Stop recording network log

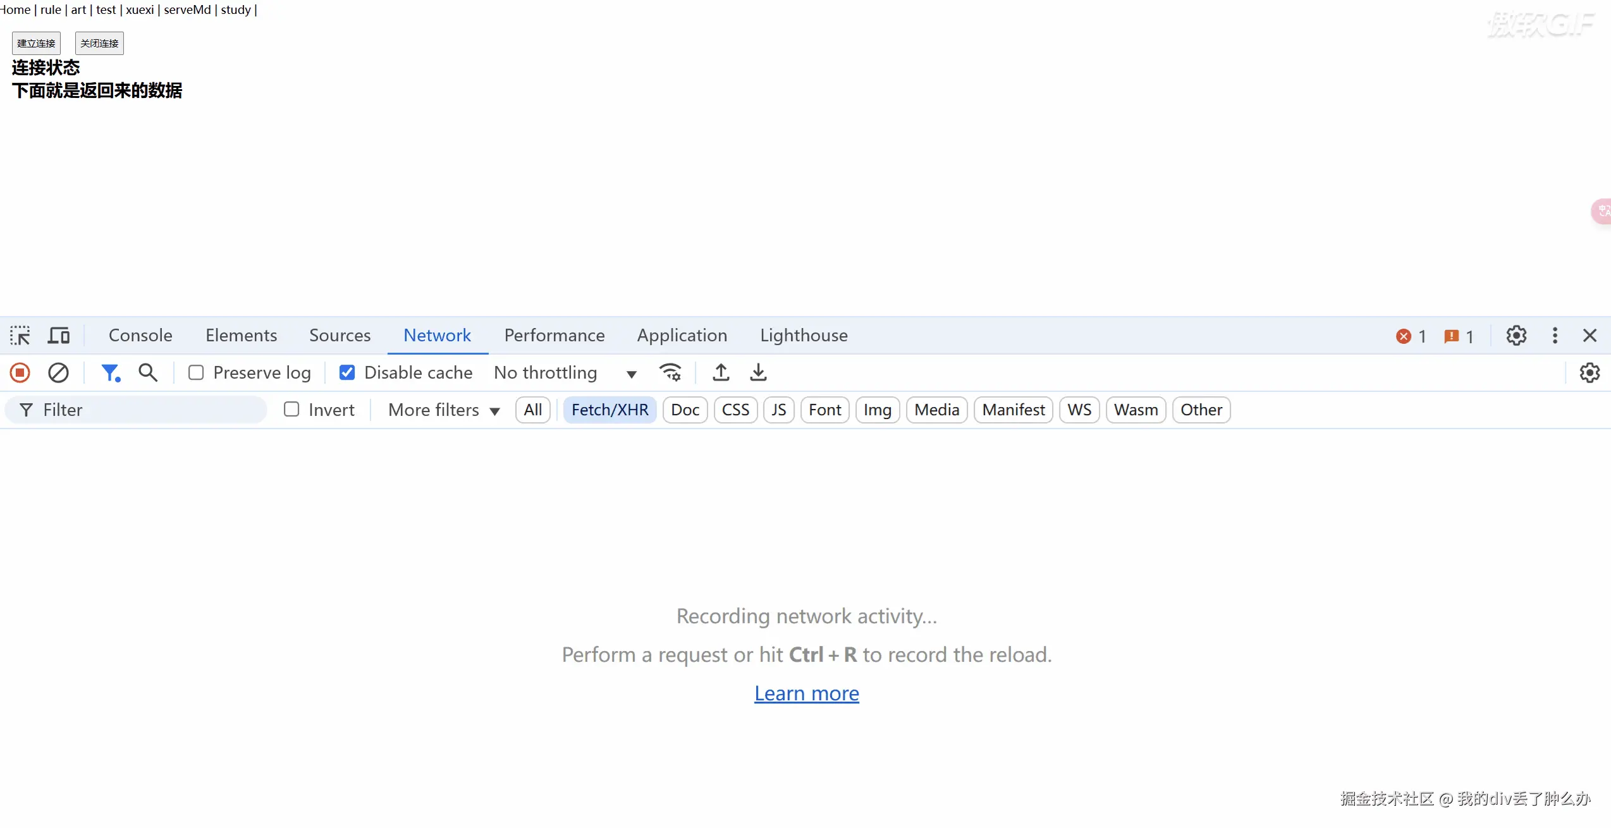20,373
